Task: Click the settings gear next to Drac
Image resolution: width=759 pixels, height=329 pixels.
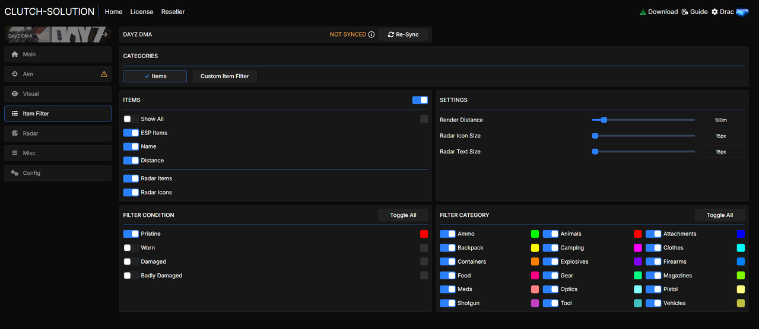Action: pyautogui.click(x=714, y=12)
